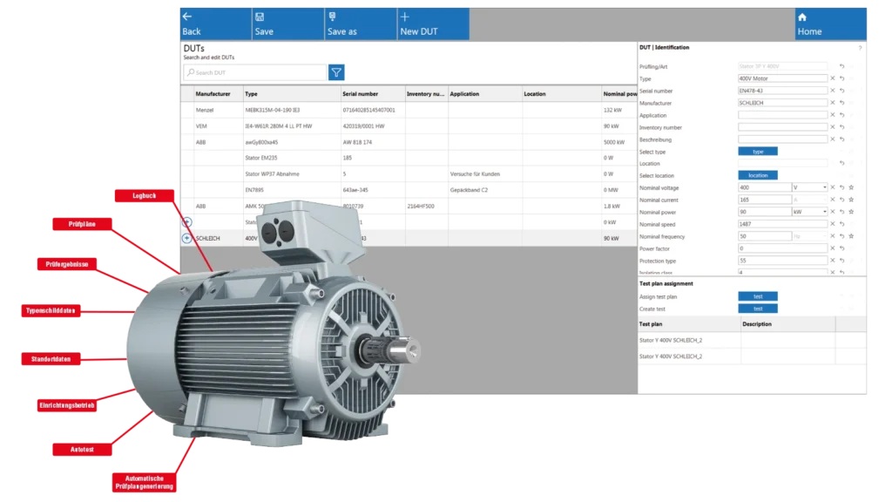
Task: Select the EN7895 Gepäckband C2 row
Action: click(409, 189)
